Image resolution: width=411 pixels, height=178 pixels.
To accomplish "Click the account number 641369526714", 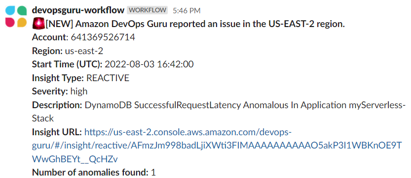I will point(103,37).
